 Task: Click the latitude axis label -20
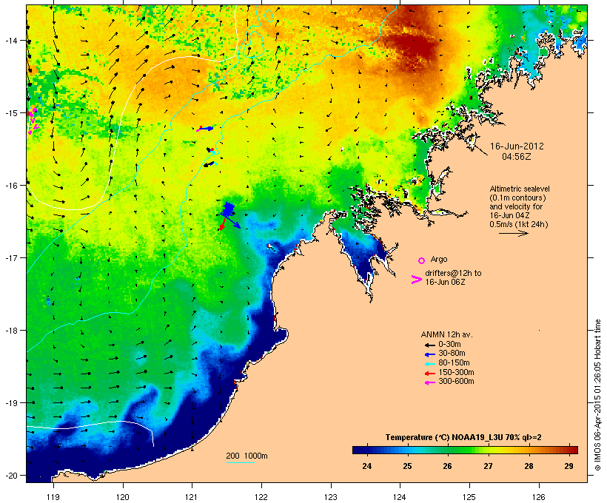(x=12, y=475)
